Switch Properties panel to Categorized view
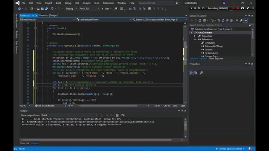269x151 pixels. [x=191, y=73]
